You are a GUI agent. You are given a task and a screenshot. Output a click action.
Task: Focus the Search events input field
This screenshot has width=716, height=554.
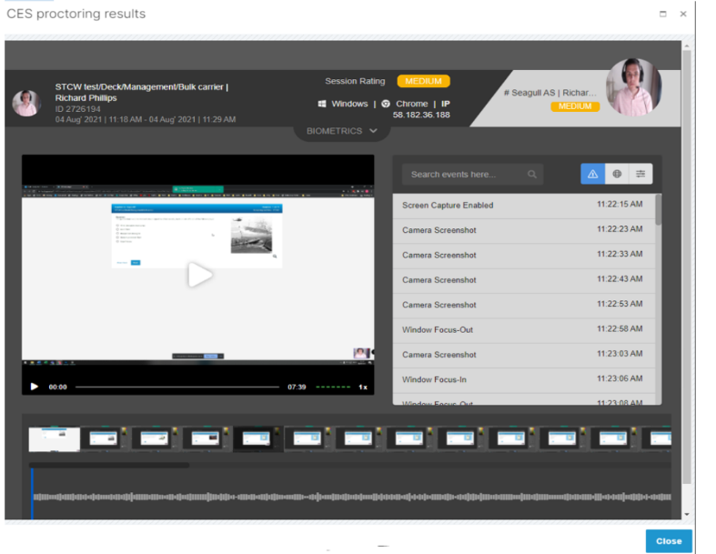[472, 175]
